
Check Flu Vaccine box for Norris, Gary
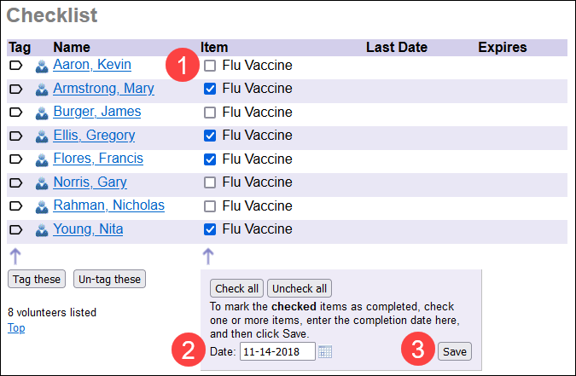coord(210,182)
